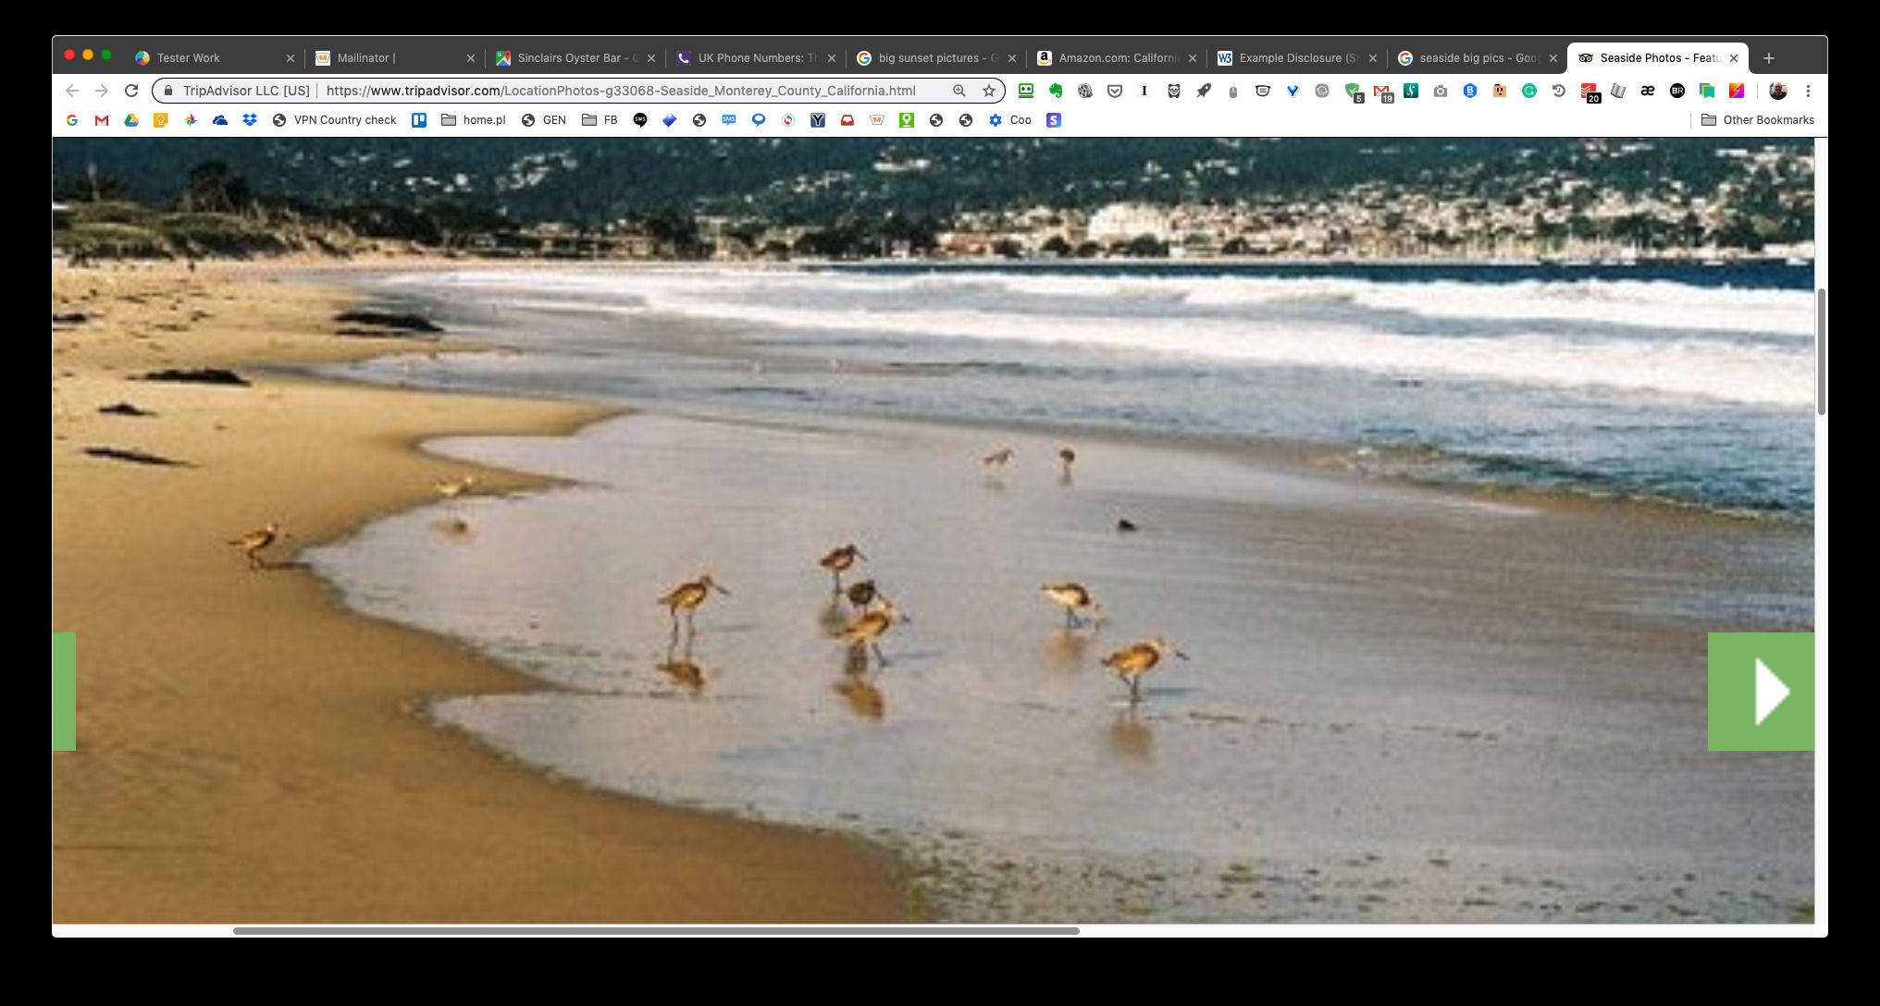The width and height of the screenshot is (1880, 1006).
Task: Reload the TripAdvisor page
Action: click(x=131, y=91)
